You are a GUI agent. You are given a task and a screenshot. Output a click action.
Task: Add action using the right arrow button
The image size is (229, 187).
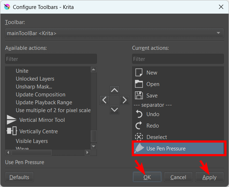[125, 100]
